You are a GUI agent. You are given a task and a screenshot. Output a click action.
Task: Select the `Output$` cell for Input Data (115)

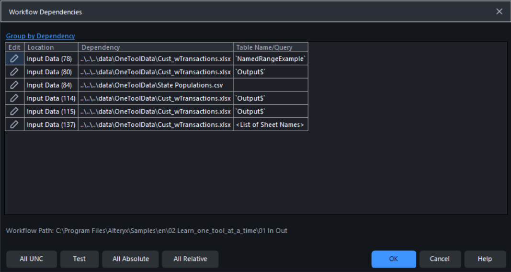(x=271, y=112)
